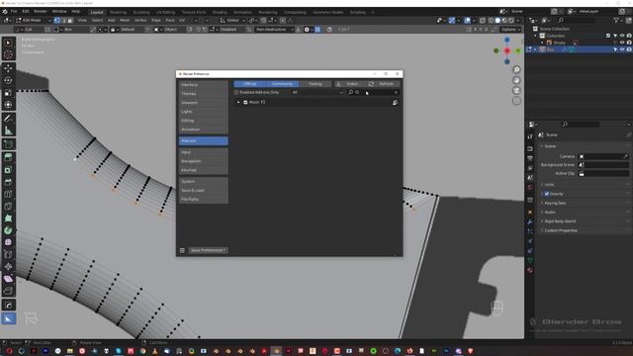Click the Save Preferences button
The width and height of the screenshot is (633, 356).
(x=209, y=250)
